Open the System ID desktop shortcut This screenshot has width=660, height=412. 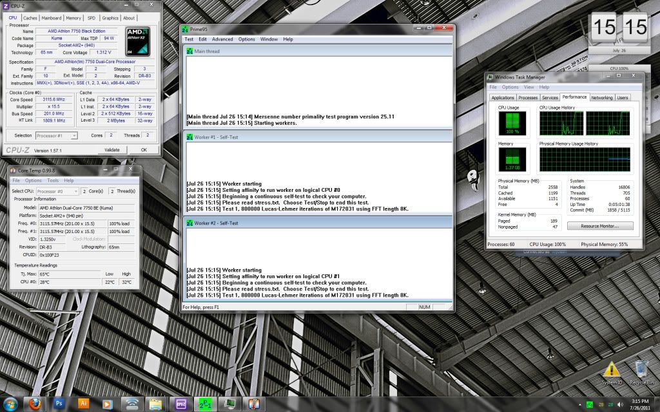[611, 373]
